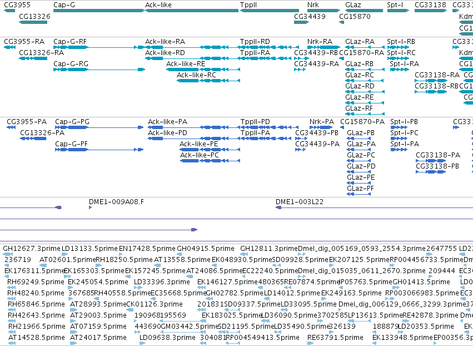Select transcript CG34439-RA
473x346 pixels.
(300, 70)
